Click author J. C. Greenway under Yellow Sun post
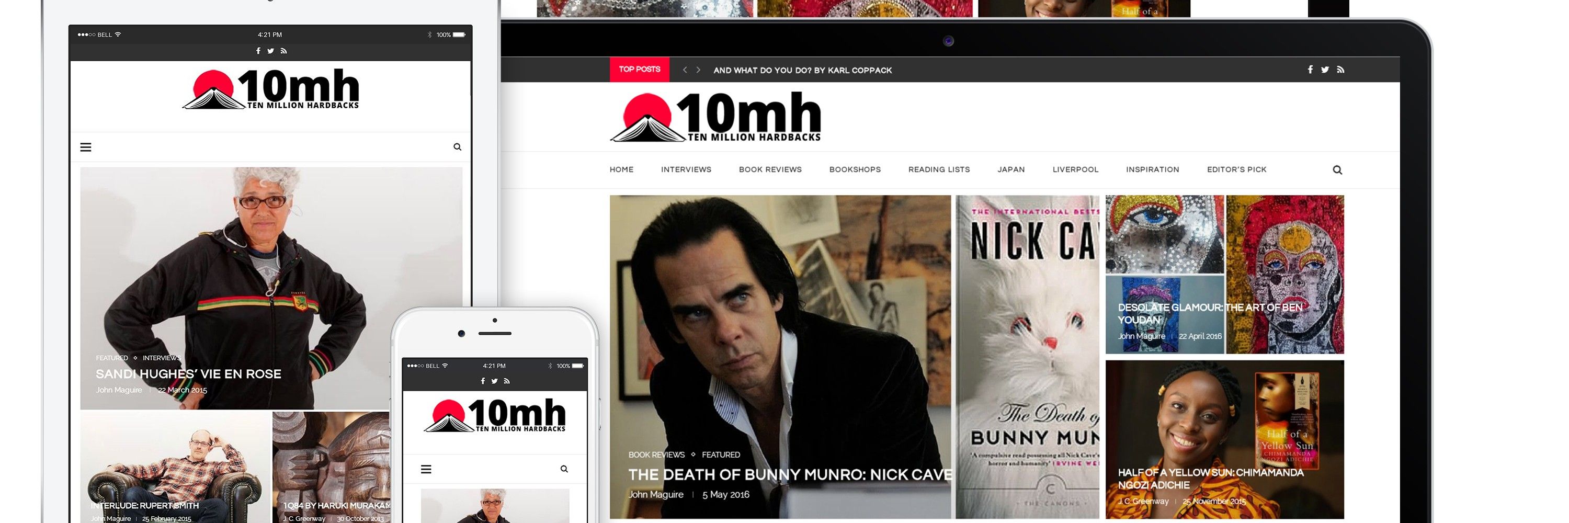This screenshot has width=1569, height=523. pos(1143,501)
